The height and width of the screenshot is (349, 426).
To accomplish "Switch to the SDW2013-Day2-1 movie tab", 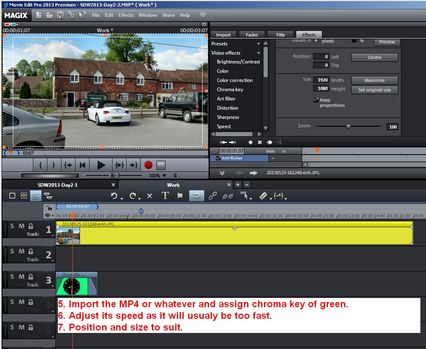I will coord(57,185).
